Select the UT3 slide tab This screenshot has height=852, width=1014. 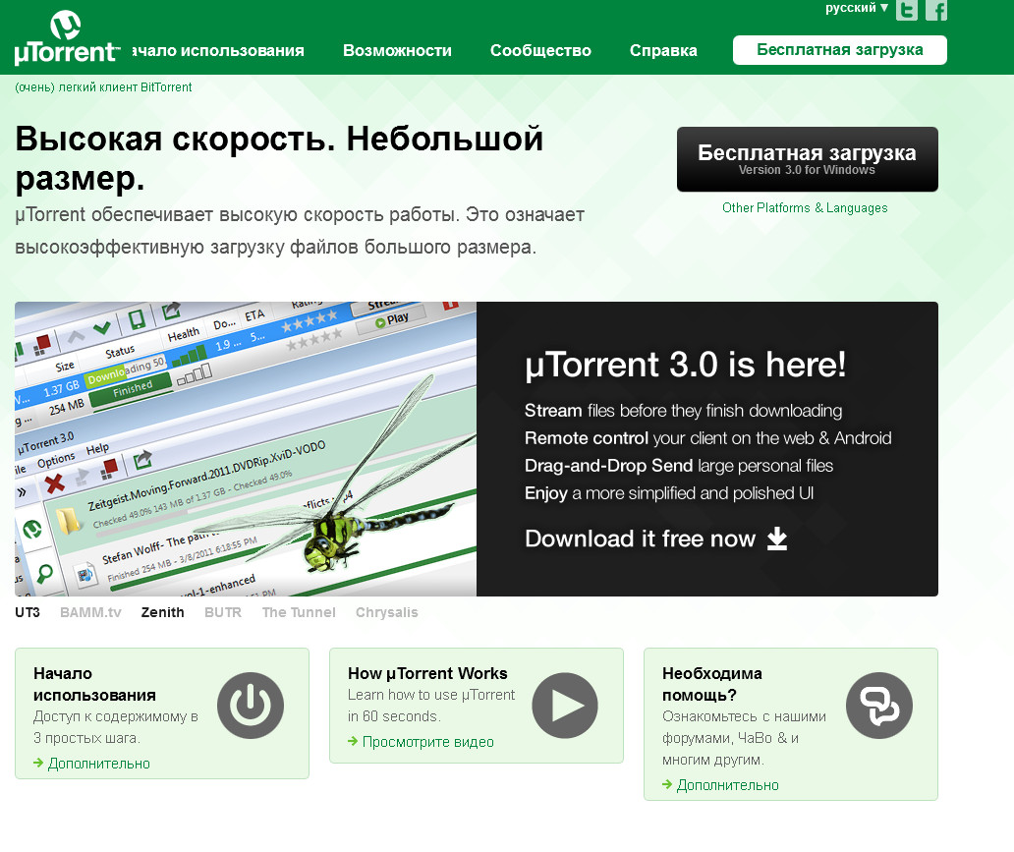[x=28, y=612]
